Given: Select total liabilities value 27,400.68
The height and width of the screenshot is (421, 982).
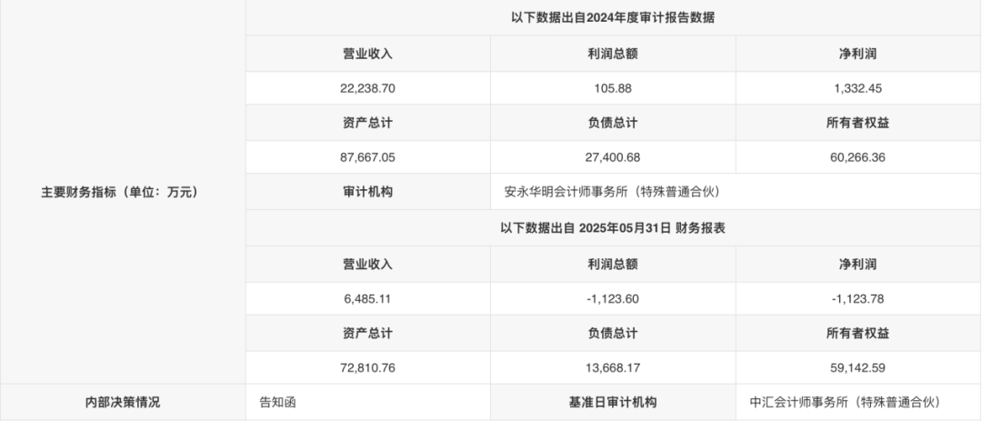Looking at the screenshot, I should (613, 157).
